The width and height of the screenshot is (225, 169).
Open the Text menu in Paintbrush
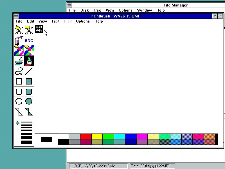55,21
